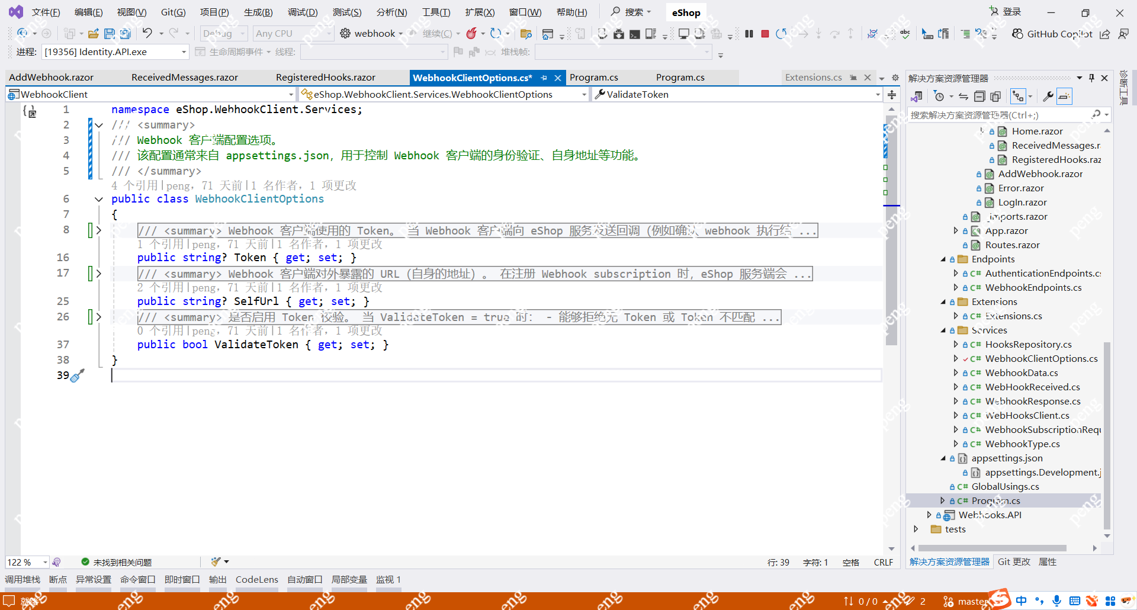Image resolution: width=1137 pixels, height=610 pixels.
Task: Open the Any CPU platform dropdown
Action: tap(293, 34)
